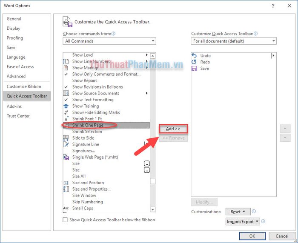This screenshot has height=243, width=298.
Task: Click info icon next to Reset button
Action: click(x=254, y=211)
